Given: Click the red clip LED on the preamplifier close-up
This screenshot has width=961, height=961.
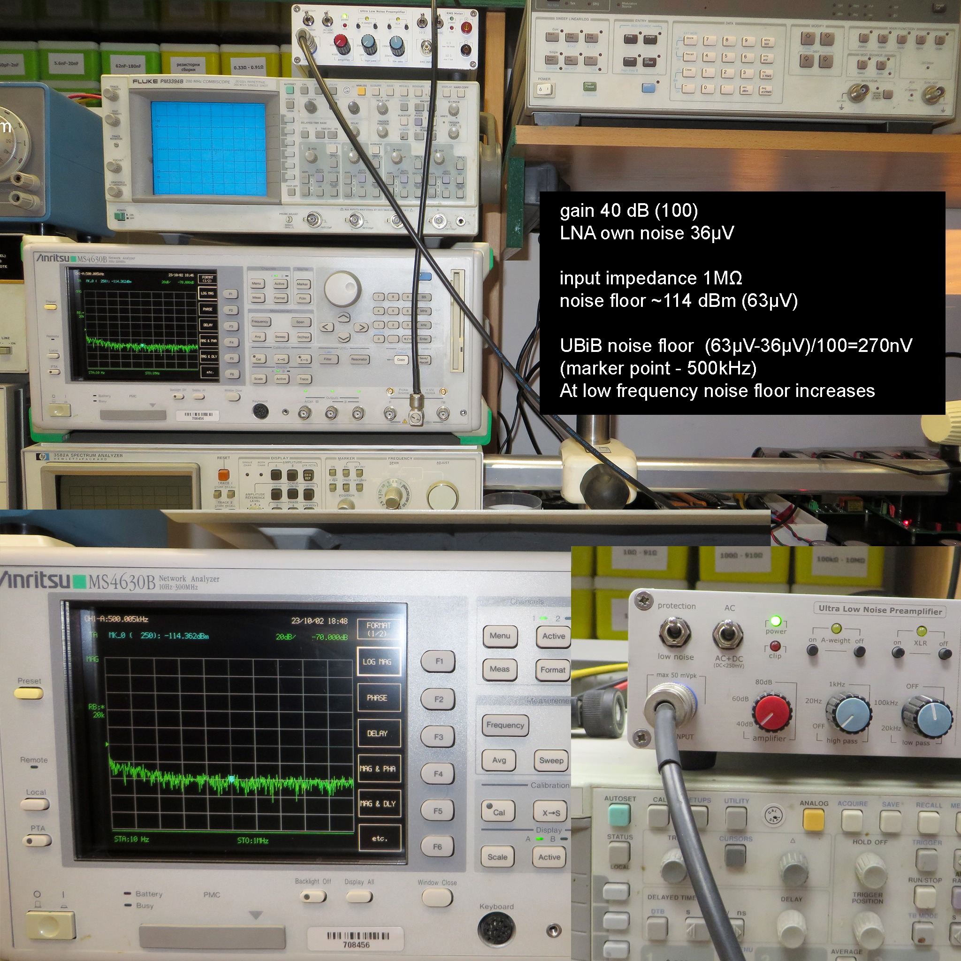Looking at the screenshot, I should point(775,646).
